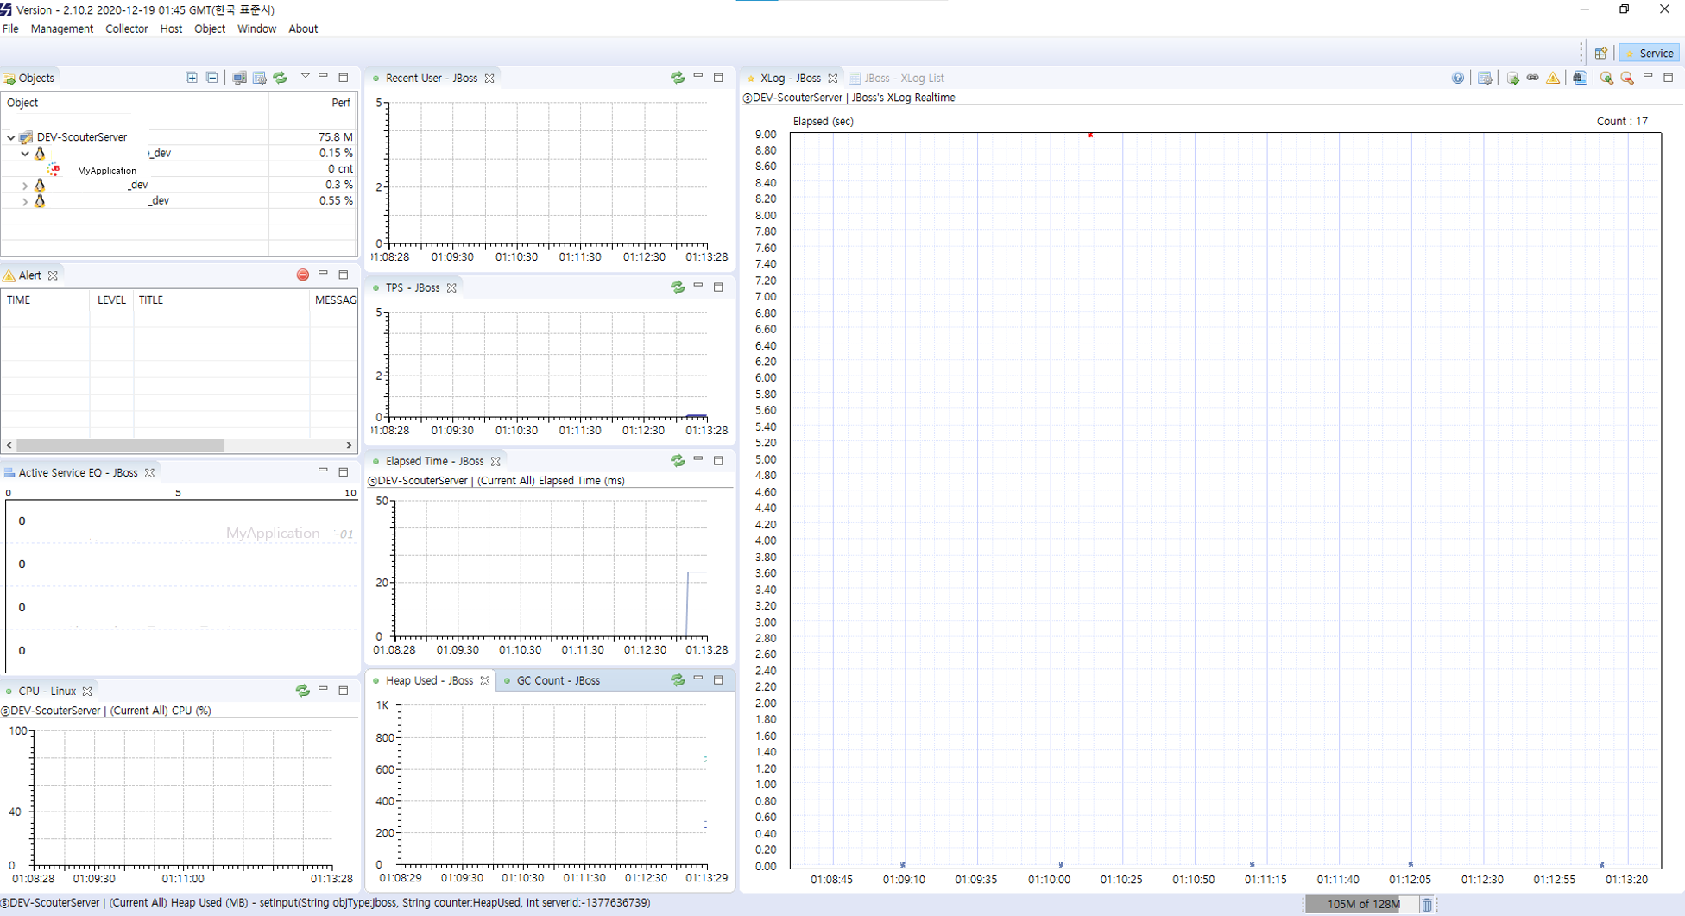Click the heap status bar 105M of 128M
Viewport: 1685px width, 916px height.
pos(1361,904)
